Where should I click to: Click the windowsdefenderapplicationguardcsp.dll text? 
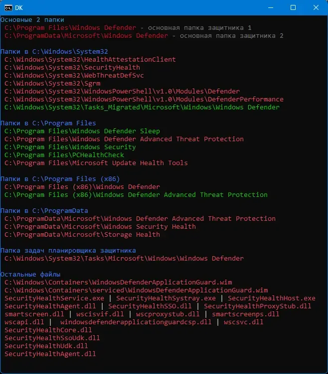click(x=136, y=322)
